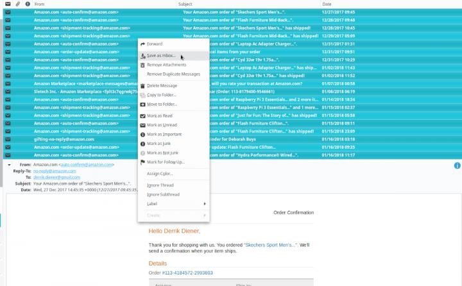Screen dimensions: 462x286
Task: Click the blue info icon beside message header
Action: [458, 165]
